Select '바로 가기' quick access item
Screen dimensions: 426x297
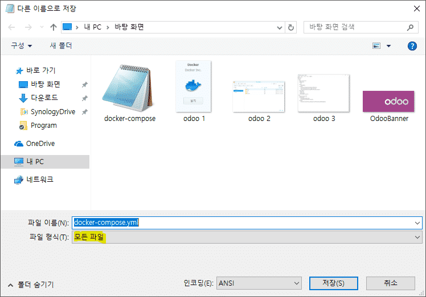[x=41, y=70]
